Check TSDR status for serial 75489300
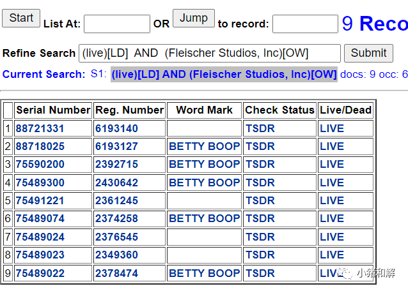Image resolution: width=408 pixels, height=291 pixels. [x=260, y=183]
